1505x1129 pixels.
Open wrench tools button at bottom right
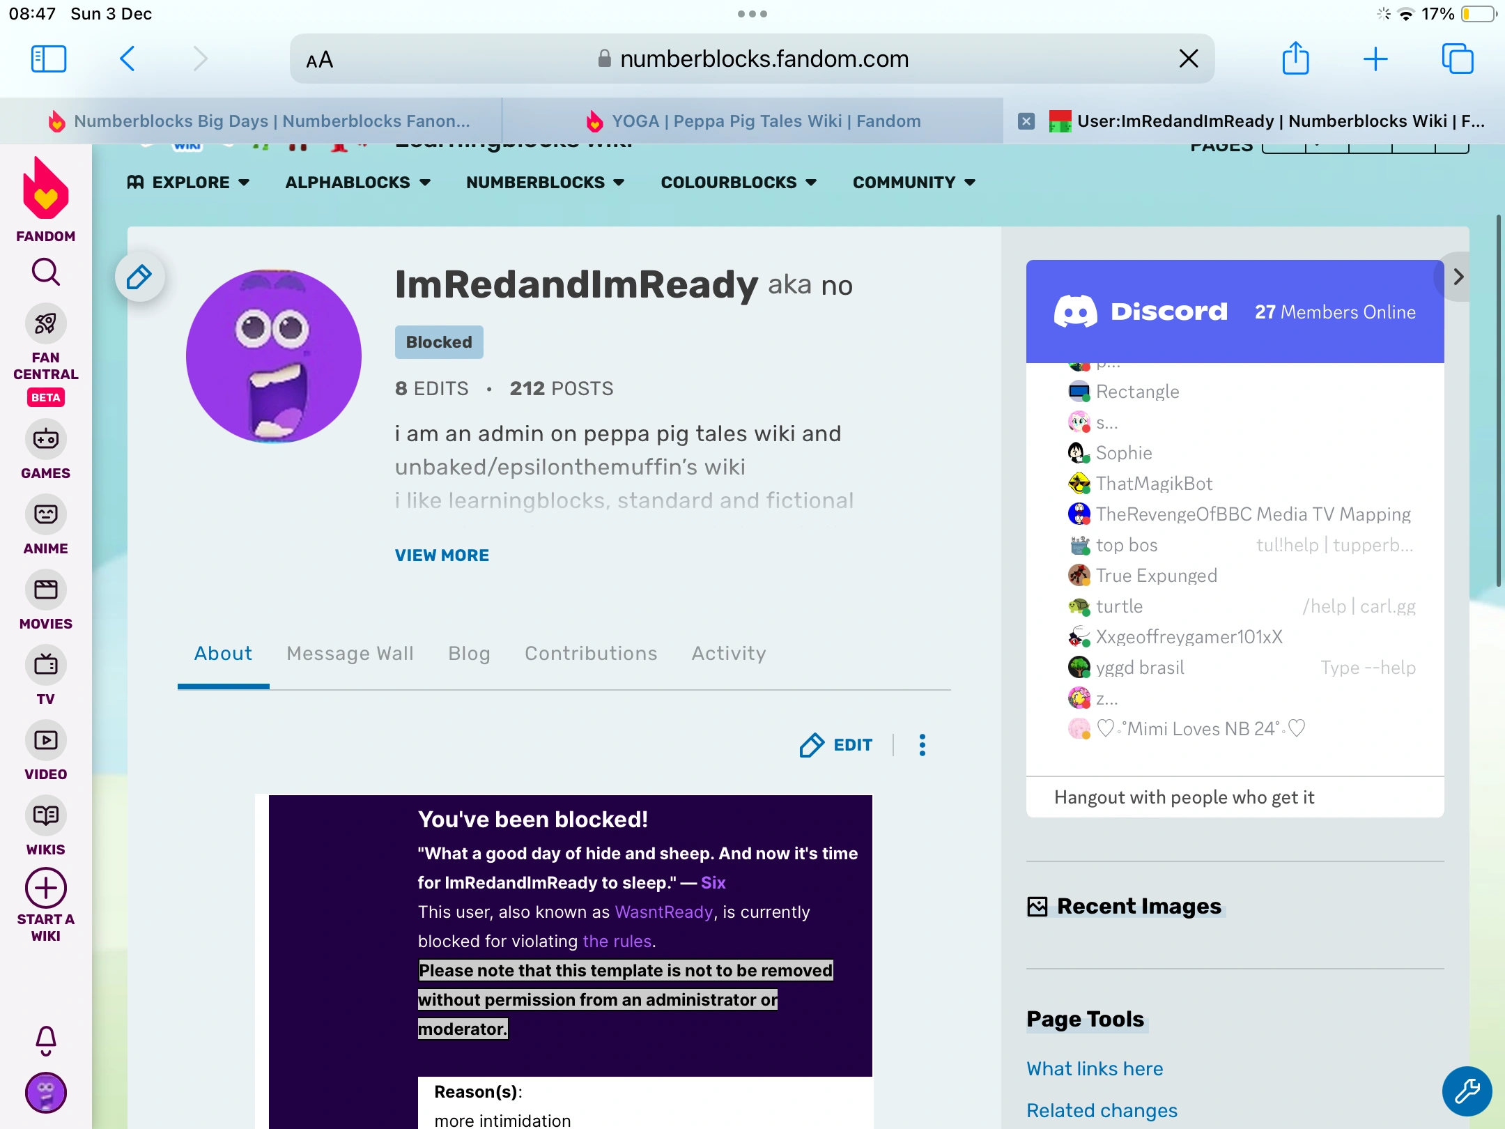1467,1091
